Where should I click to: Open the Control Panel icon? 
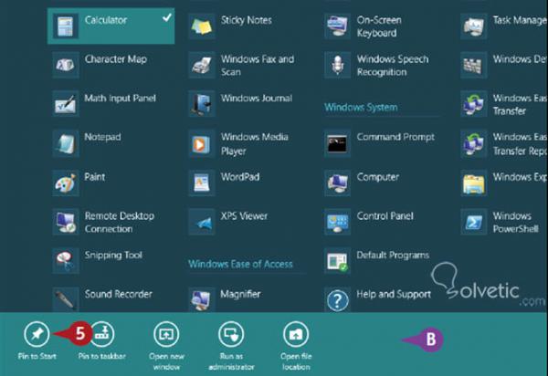coord(337,222)
